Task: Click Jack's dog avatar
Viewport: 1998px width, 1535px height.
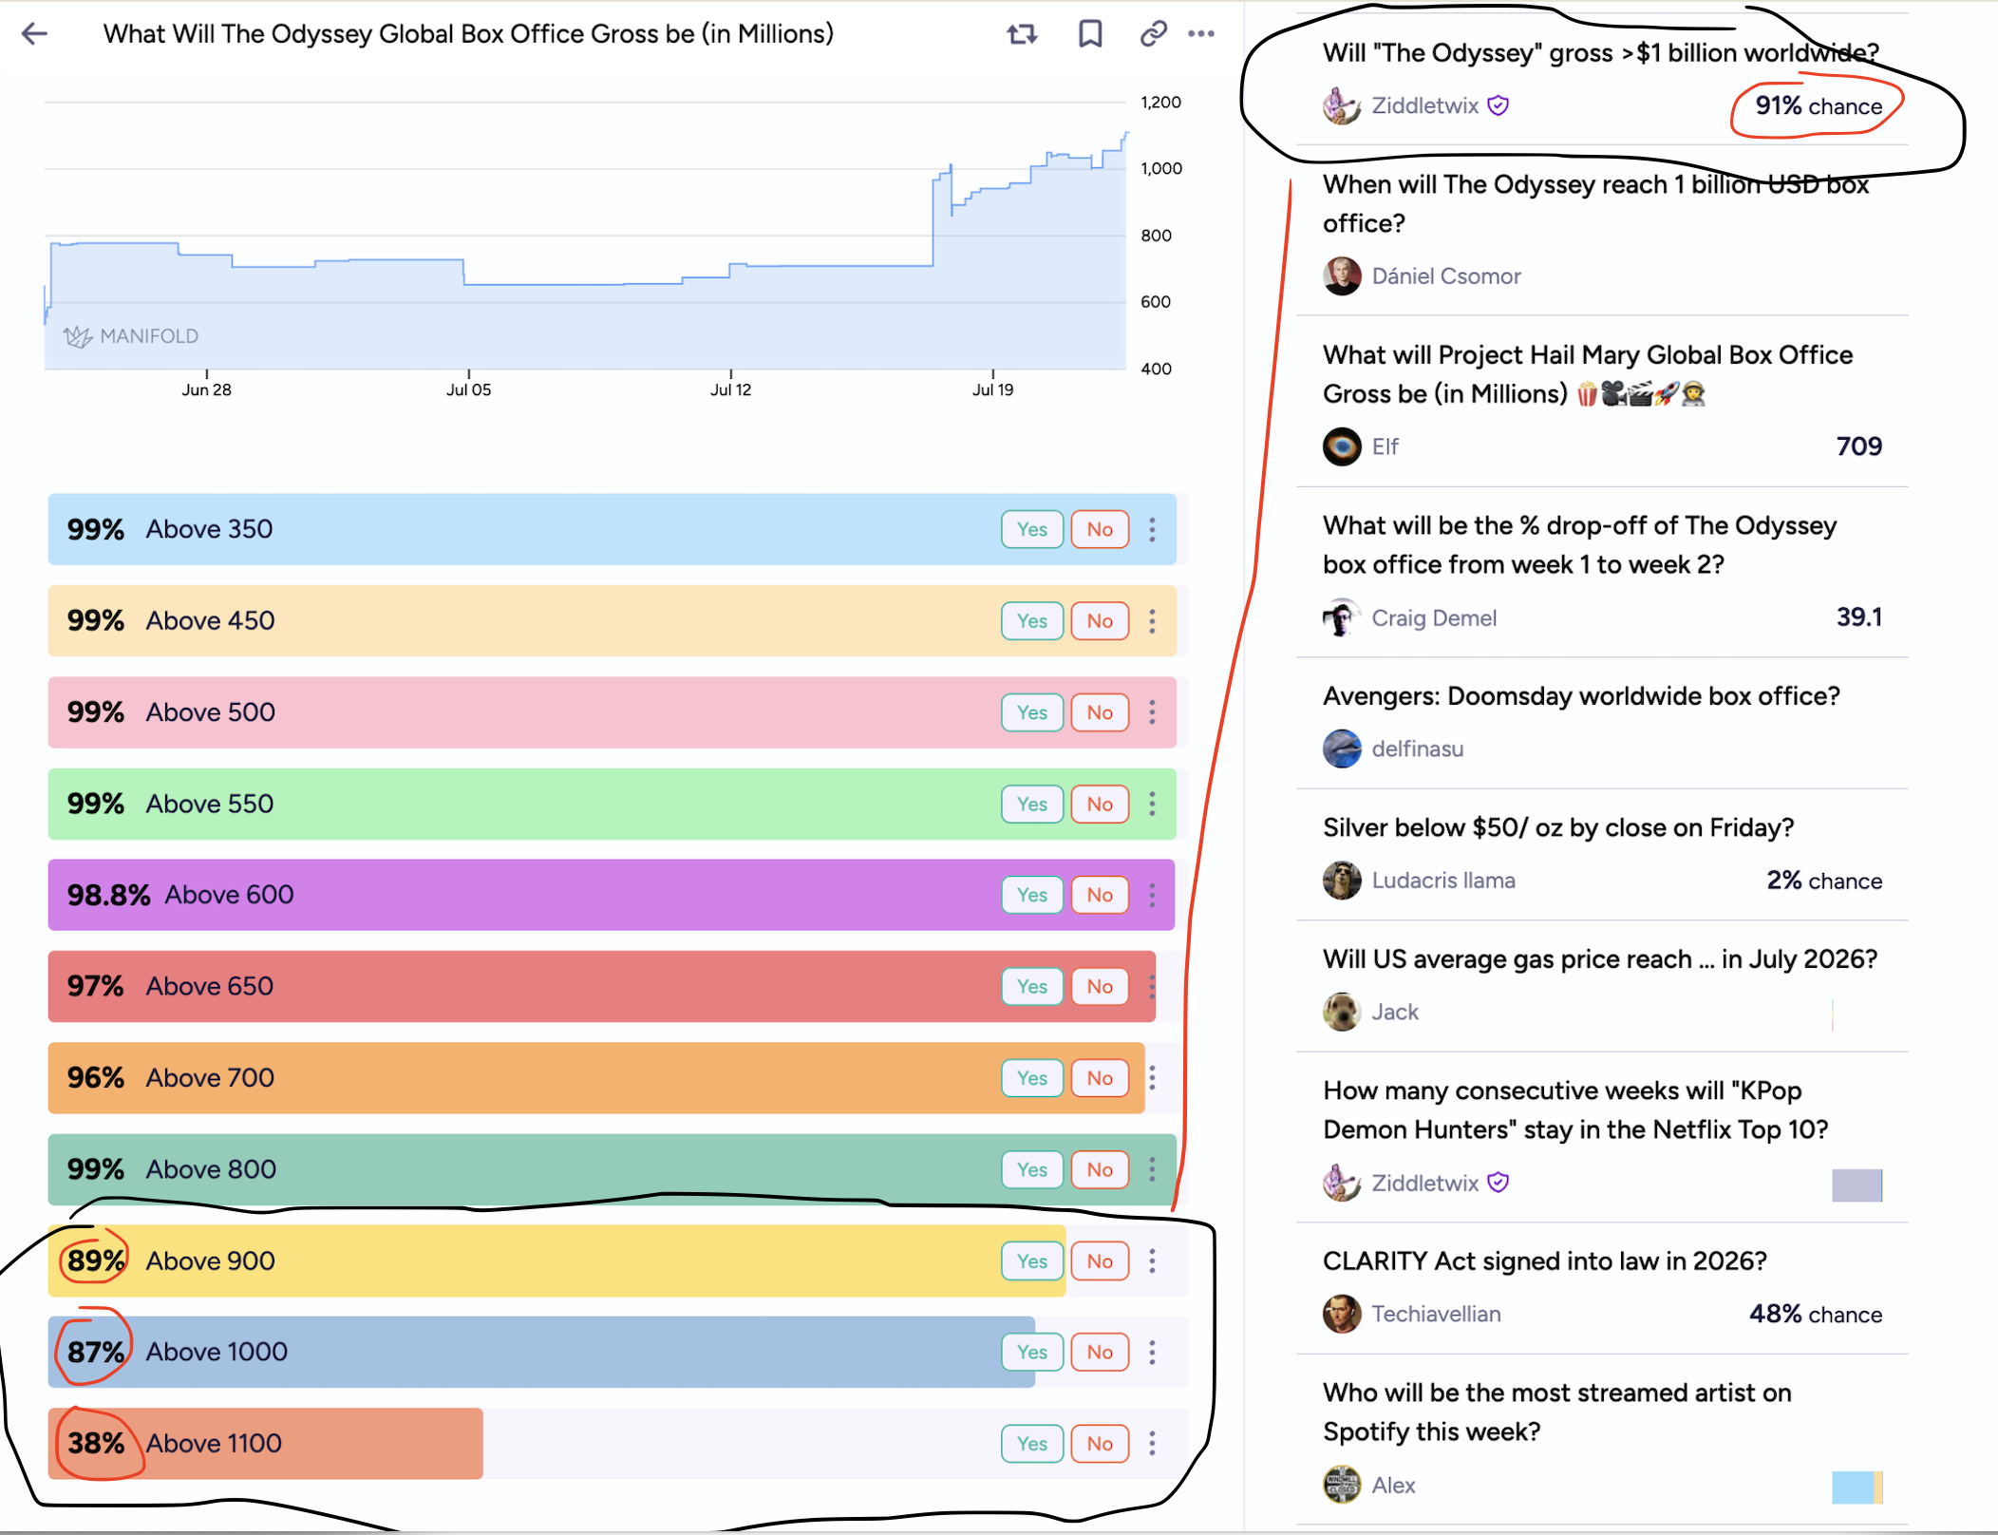Action: click(1342, 1012)
